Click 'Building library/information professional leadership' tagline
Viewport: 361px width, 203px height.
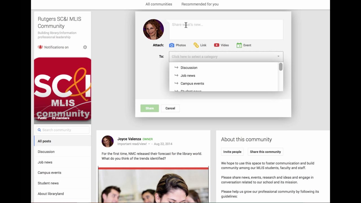[57, 35]
